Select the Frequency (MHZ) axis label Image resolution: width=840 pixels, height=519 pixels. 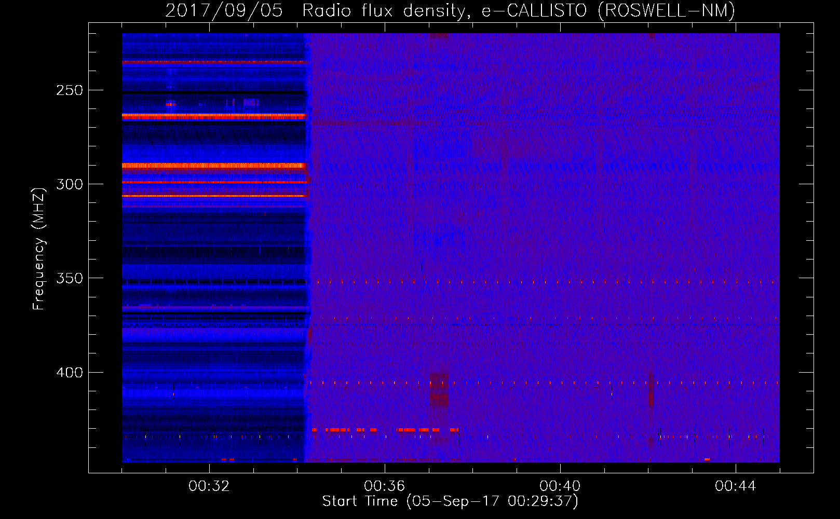pos(39,249)
